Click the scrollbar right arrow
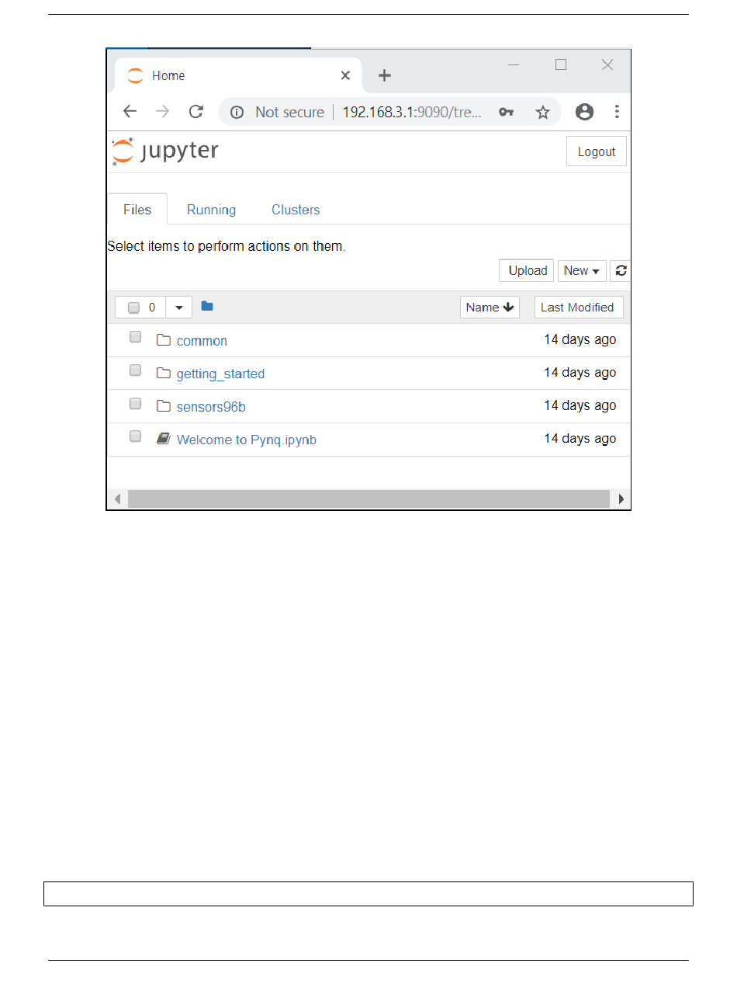Viewport: 737px width, 984px height. pos(621,499)
